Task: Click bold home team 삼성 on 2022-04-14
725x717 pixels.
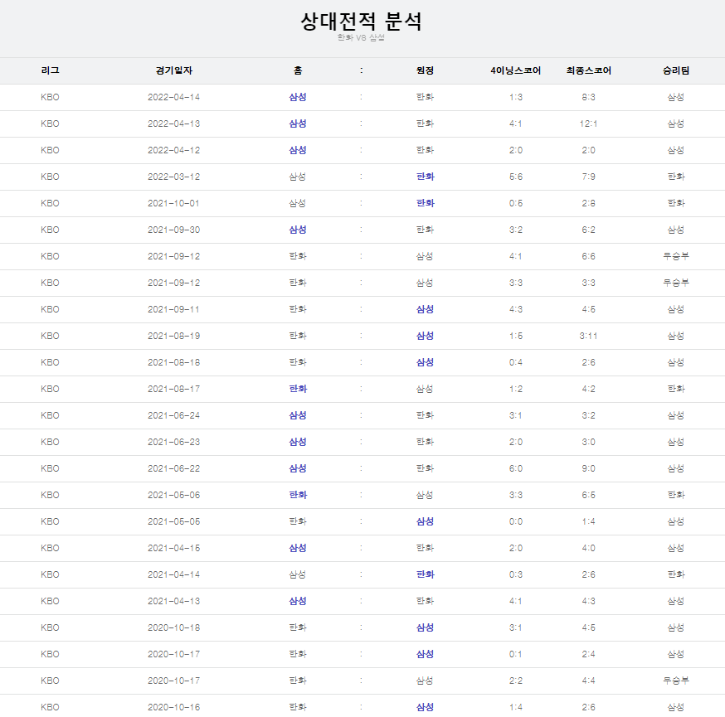Action: 298,97
